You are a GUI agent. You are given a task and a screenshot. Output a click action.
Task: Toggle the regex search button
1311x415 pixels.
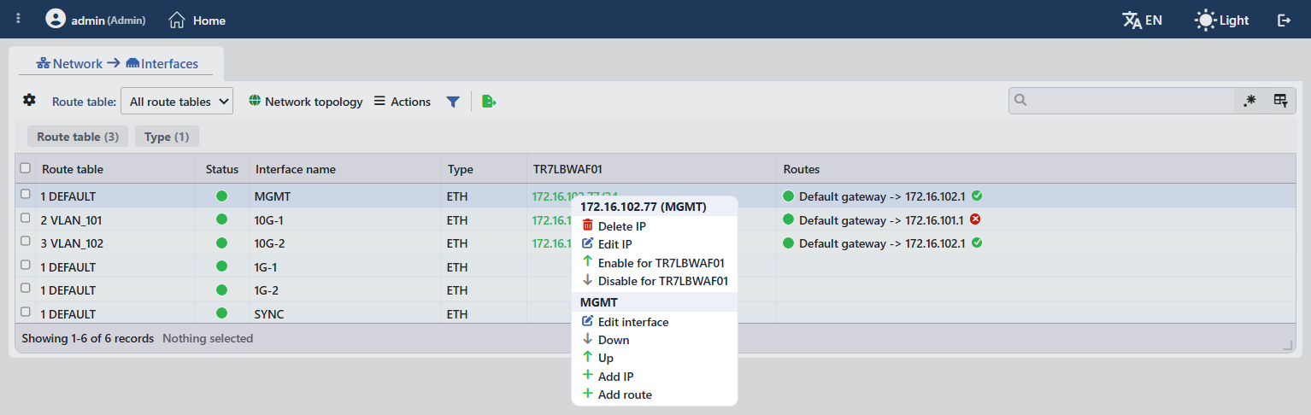(x=1249, y=100)
